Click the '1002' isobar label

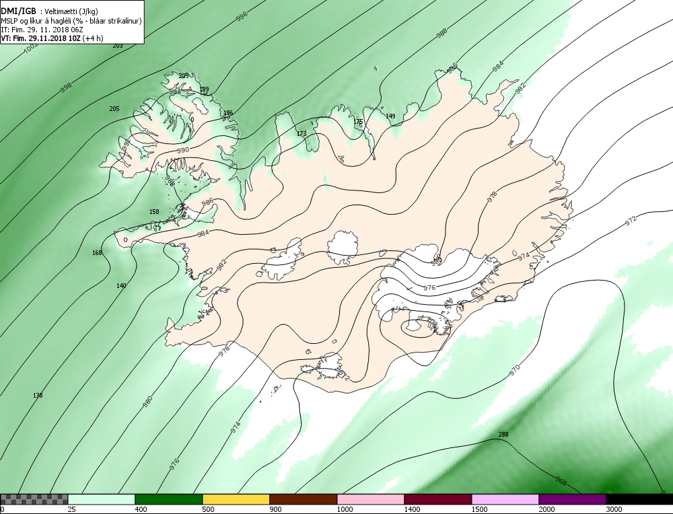click(32, 49)
